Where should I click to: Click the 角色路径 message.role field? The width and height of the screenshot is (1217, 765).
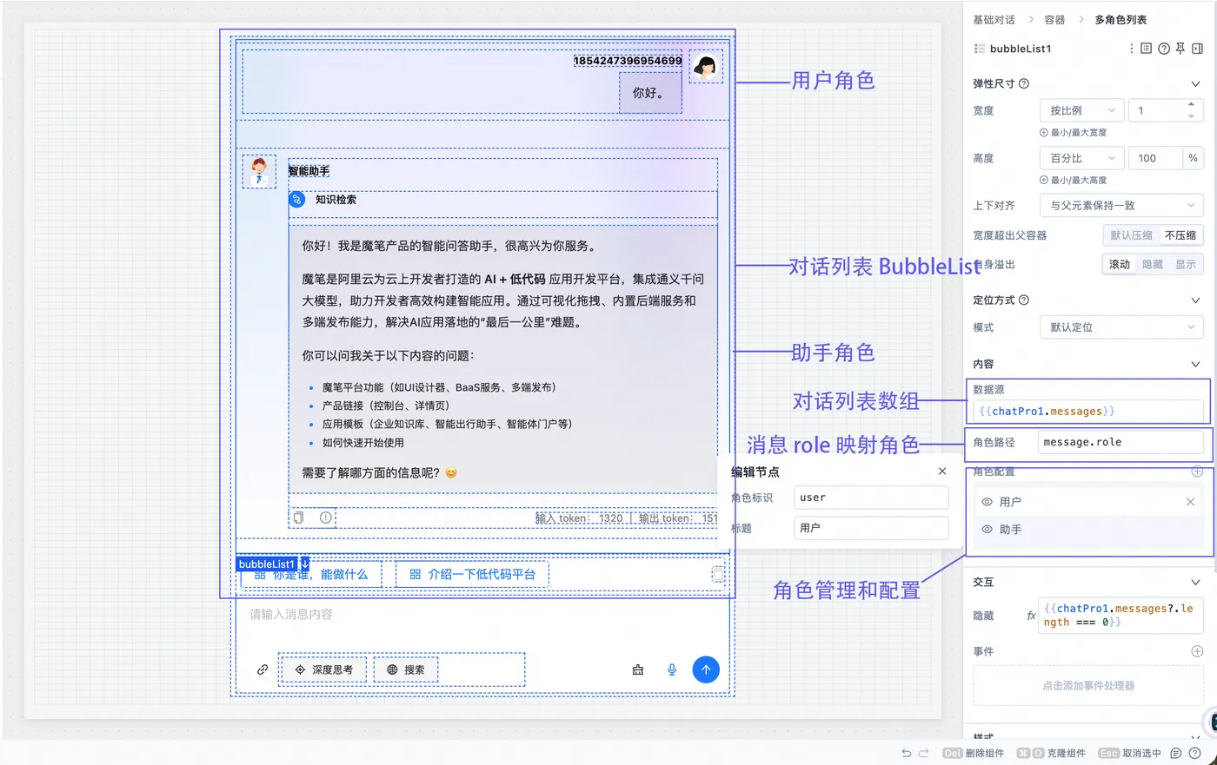[x=1121, y=442]
